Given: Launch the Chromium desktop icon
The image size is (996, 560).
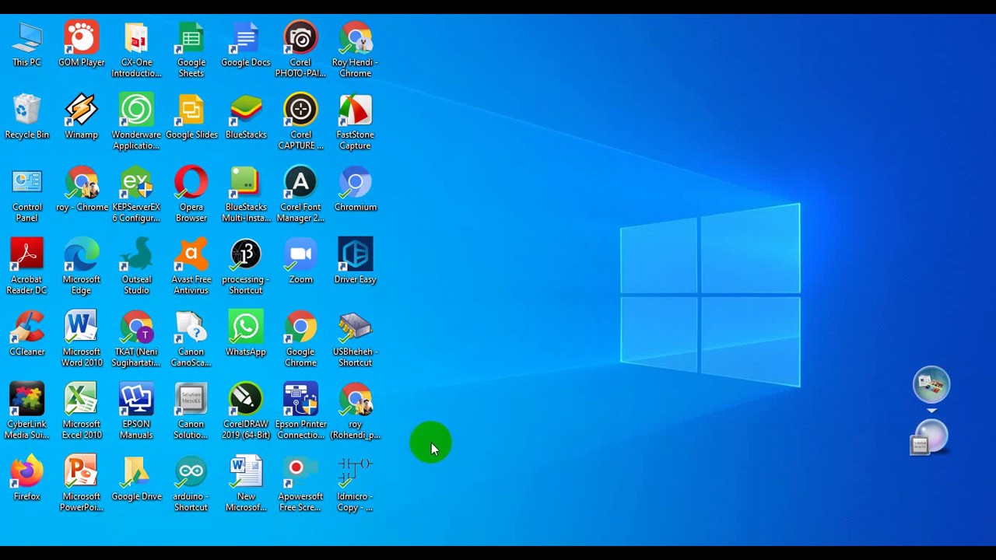Looking at the screenshot, I should pos(355,190).
